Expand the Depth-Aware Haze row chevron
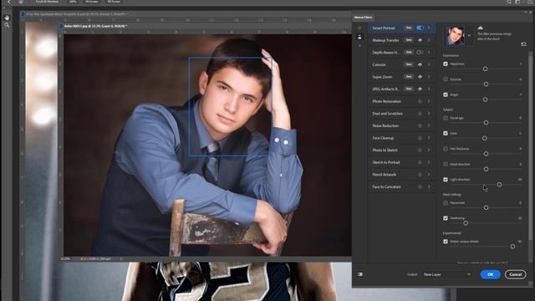The height and width of the screenshot is (301, 535). 429,52
